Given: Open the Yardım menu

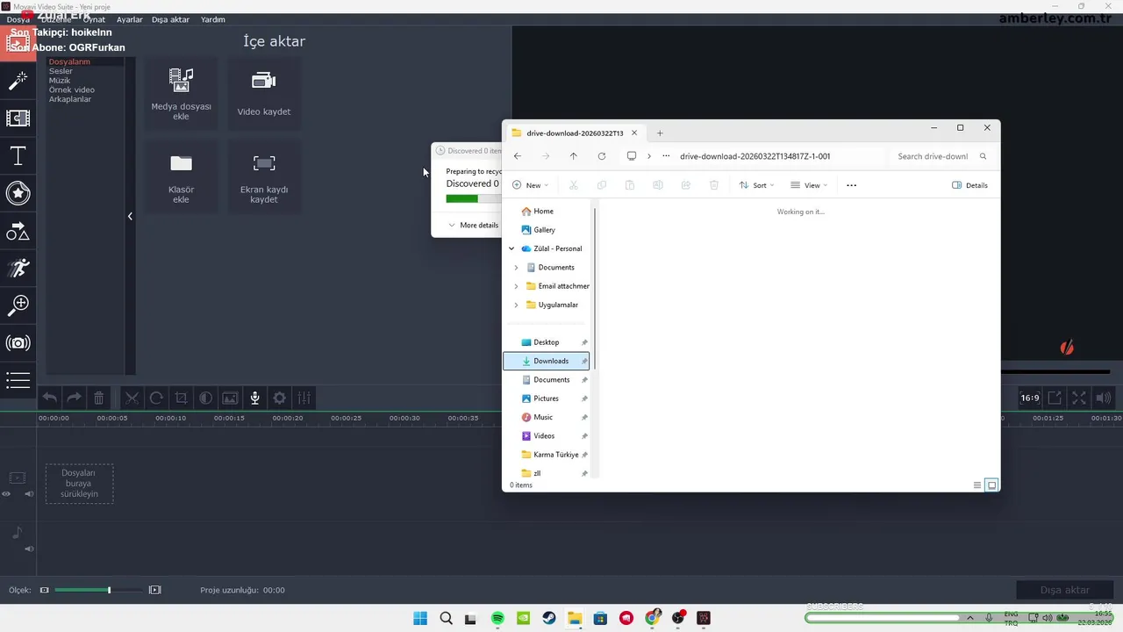Looking at the screenshot, I should pos(213,19).
